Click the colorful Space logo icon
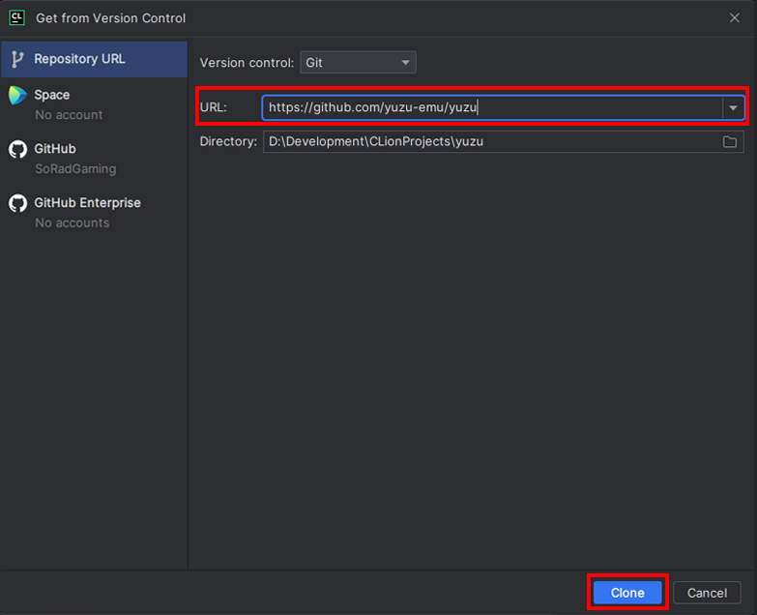Image resolution: width=757 pixels, height=615 pixels. pyautogui.click(x=17, y=95)
